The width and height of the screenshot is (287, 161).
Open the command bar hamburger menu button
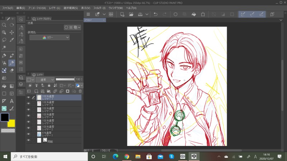click(x=88, y=14)
